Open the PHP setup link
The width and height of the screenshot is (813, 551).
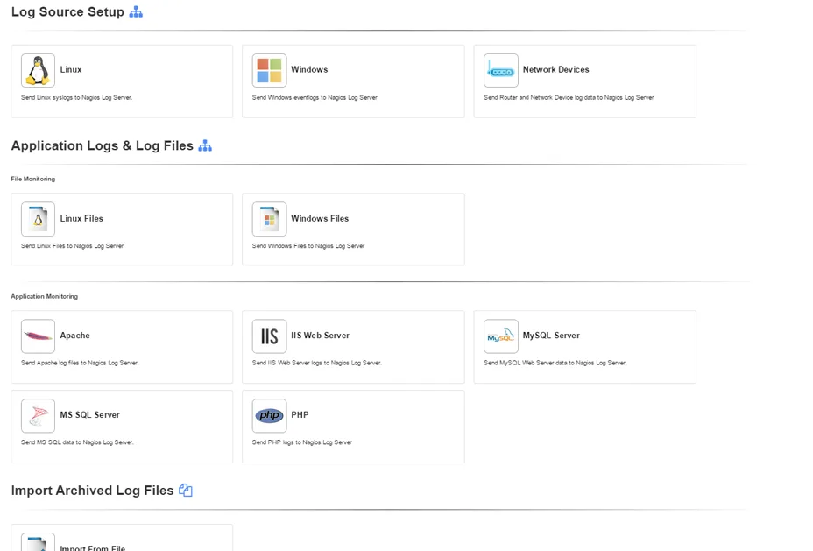(300, 414)
